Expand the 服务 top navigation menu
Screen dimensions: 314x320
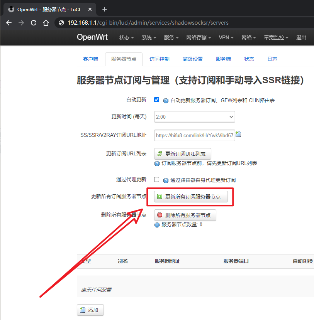[x=171, y=37]
